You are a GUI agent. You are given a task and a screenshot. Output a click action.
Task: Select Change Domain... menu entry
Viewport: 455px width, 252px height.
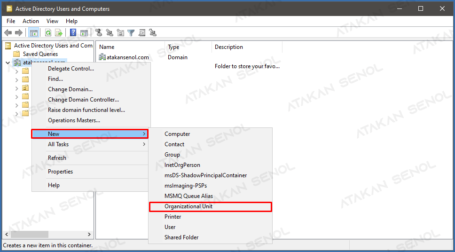91,89
